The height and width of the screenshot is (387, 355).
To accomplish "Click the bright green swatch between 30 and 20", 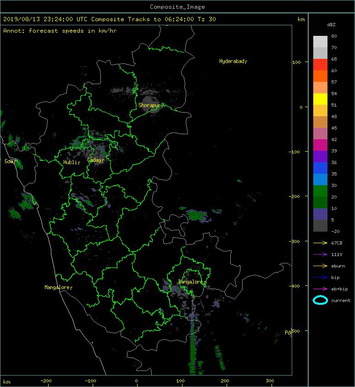I will pos(320,191).
